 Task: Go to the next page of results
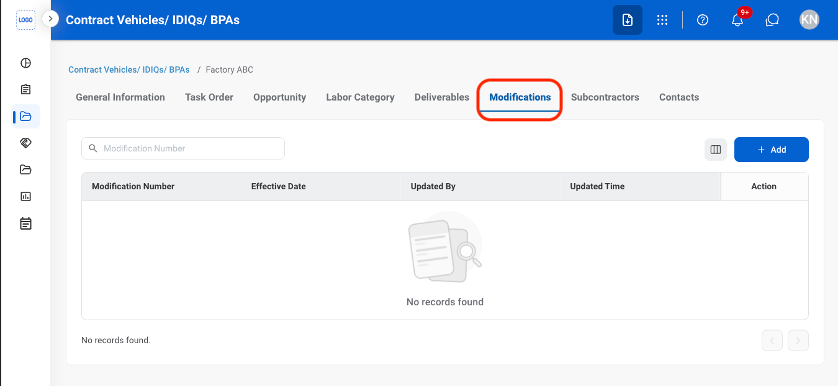pos(798,340)
